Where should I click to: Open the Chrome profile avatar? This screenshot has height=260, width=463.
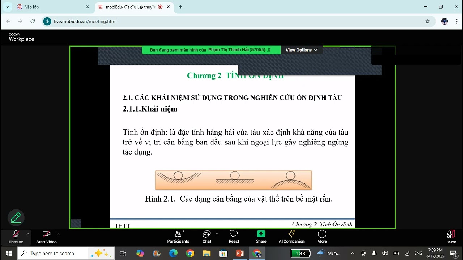(x=445, y=21)
